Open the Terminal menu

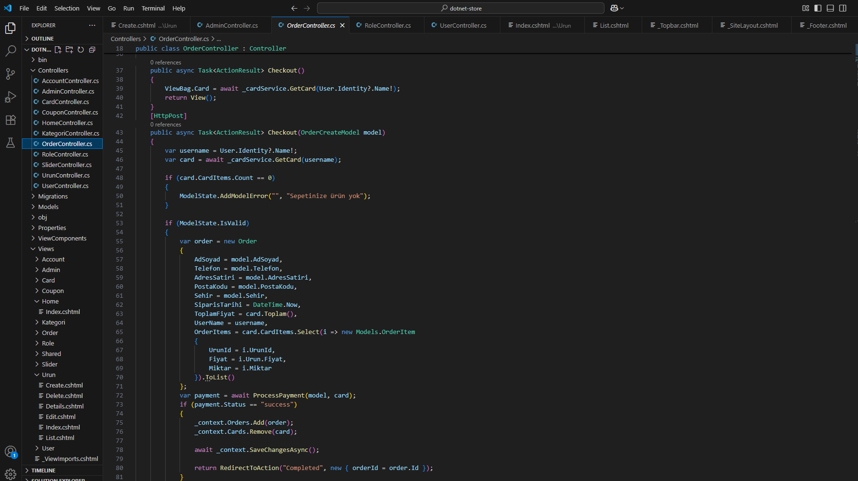click(x=153, y=8)
